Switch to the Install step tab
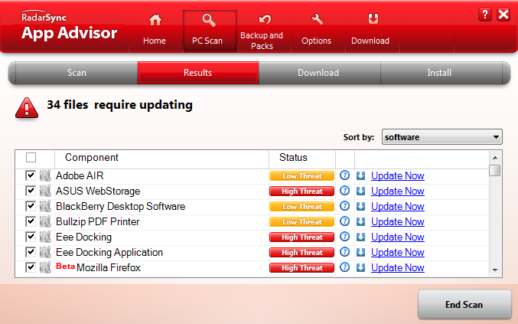518x324 pixels. [x=439, y=73]
